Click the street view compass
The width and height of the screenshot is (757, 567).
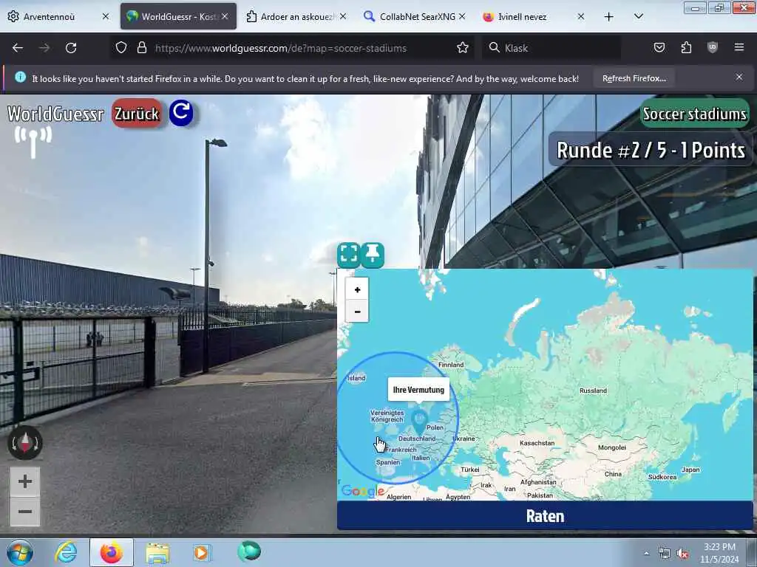point(25,443)
